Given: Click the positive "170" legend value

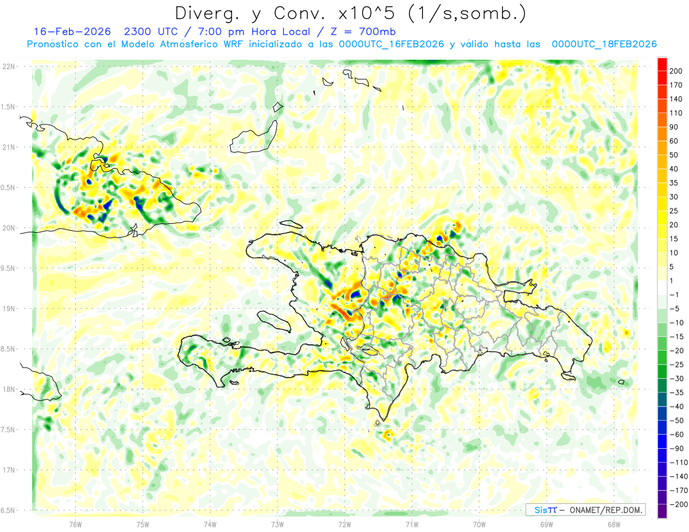Looking at the screenshot, I should click(x=676, y=85).
